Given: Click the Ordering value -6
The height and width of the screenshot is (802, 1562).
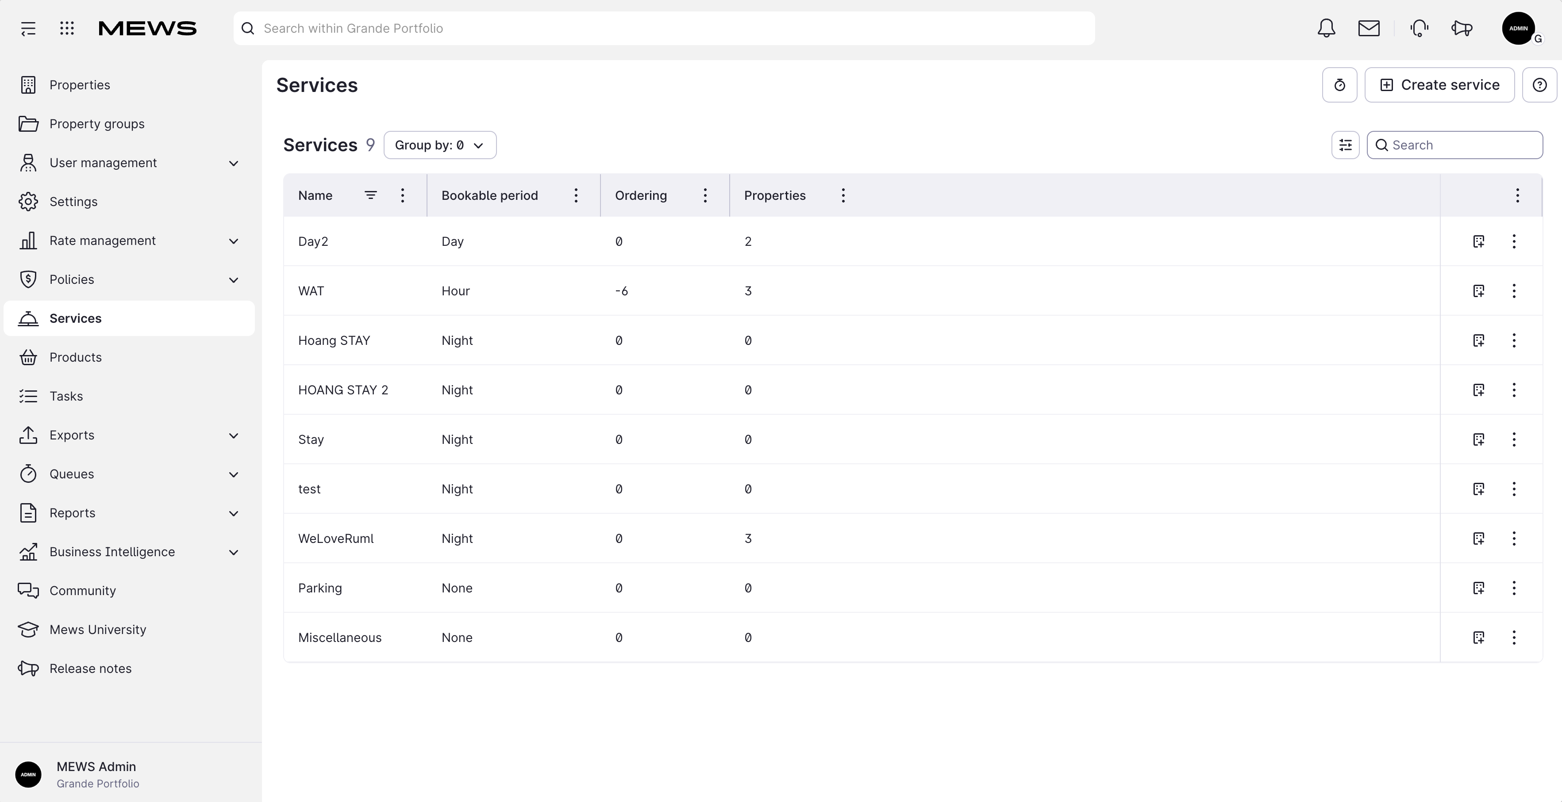Looking at the screenshot, I should click(621, 291).
